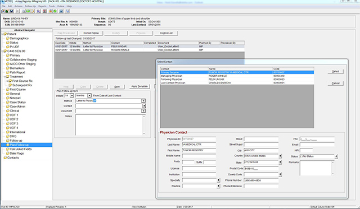Click the green checkmark toolbar icon

point(55,11)
